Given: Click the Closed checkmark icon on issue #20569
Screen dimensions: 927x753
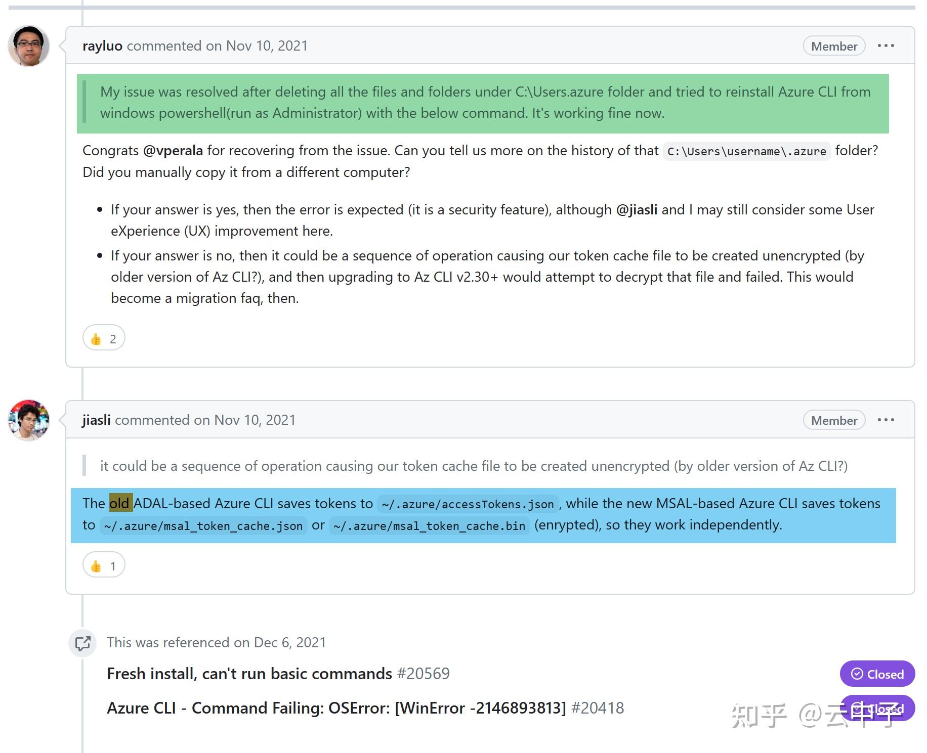Looking at the screenshot, I should 857,674.
